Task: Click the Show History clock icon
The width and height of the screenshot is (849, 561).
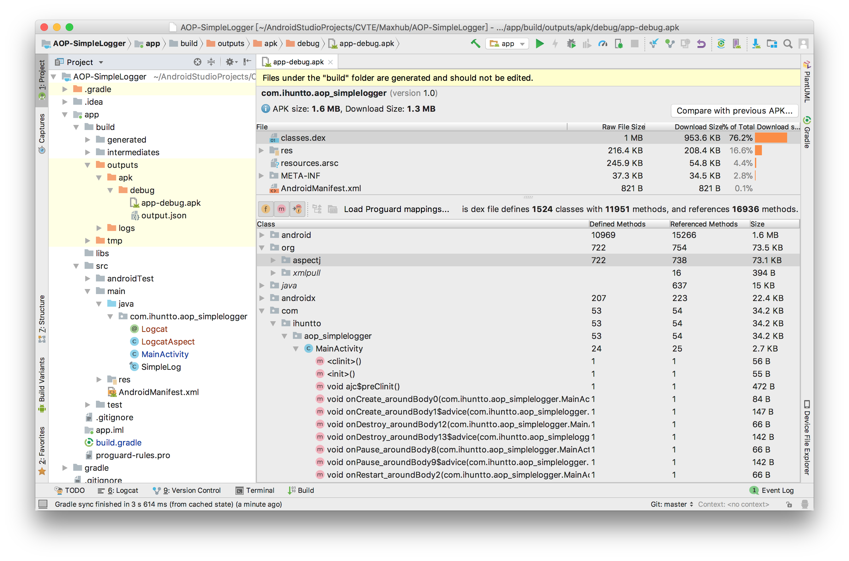Action: 685,44
